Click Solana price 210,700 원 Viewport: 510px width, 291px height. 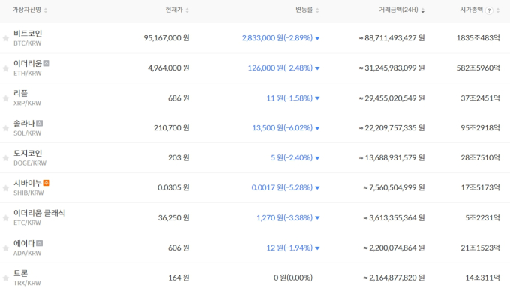pos(172,127)
